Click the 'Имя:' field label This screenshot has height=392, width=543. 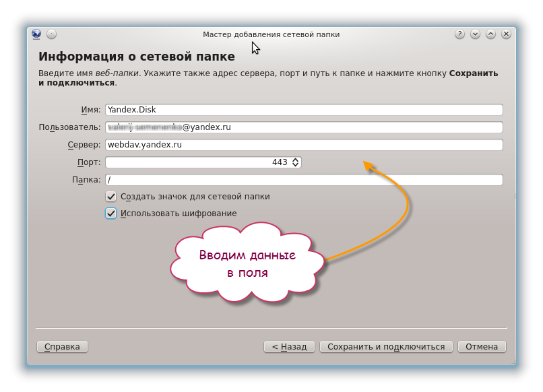click(91, 110)
